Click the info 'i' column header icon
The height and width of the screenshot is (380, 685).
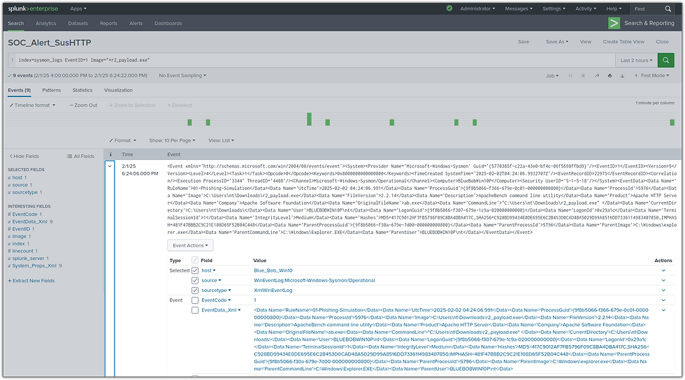(x=110, y=154)
